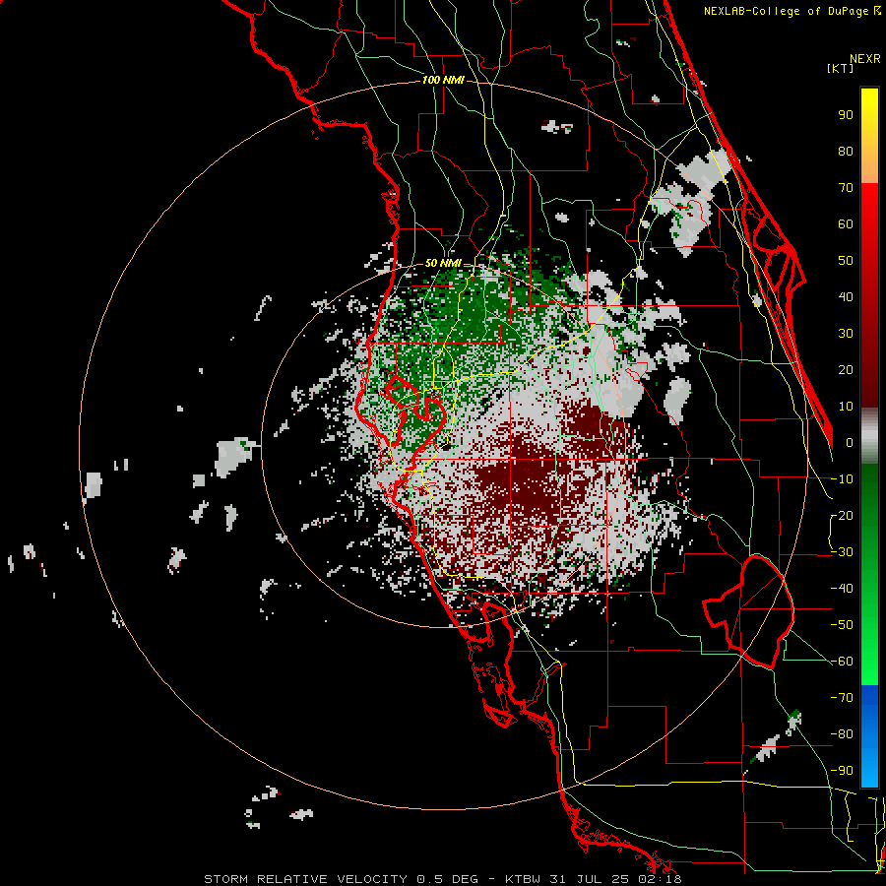
Task: Click the -30 value on the velocity scale
Action: pos(842,552)
